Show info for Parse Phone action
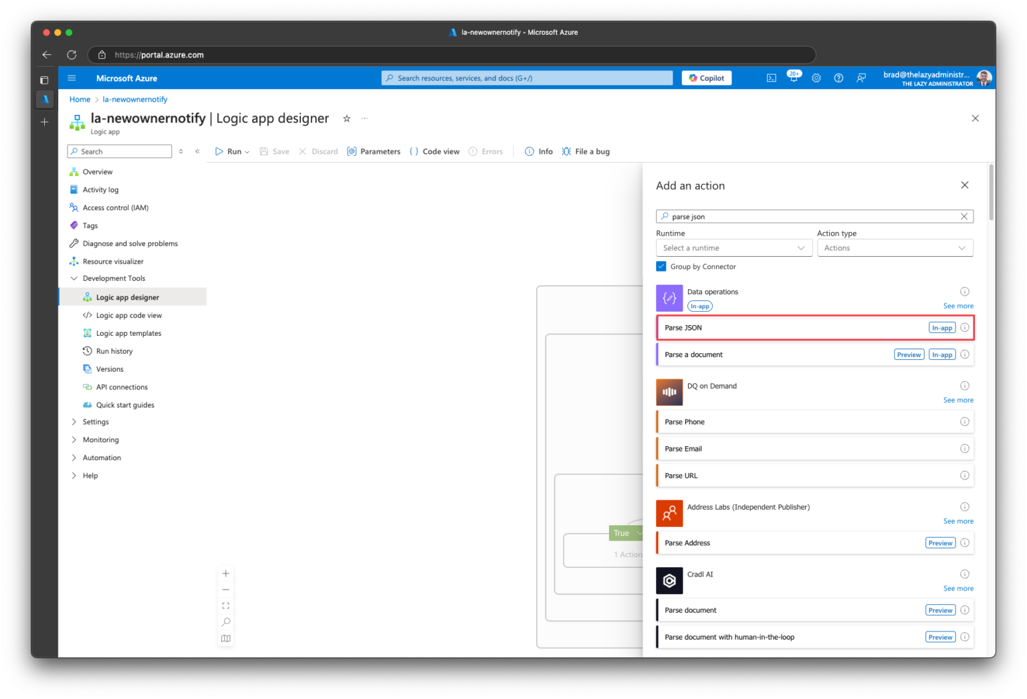 tap(965, 422)
